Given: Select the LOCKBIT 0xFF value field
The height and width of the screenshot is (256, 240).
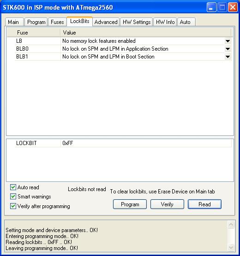Looking at the screenshot, I should (x=146, y=143).
